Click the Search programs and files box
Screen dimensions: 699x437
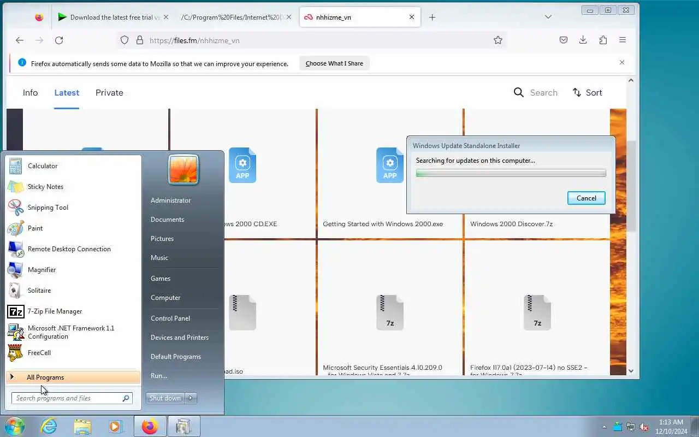[x=72, y=398]
